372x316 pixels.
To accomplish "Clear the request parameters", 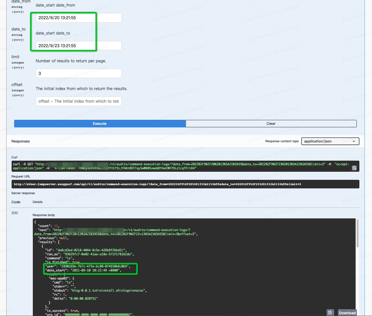I will click(271, 124).
